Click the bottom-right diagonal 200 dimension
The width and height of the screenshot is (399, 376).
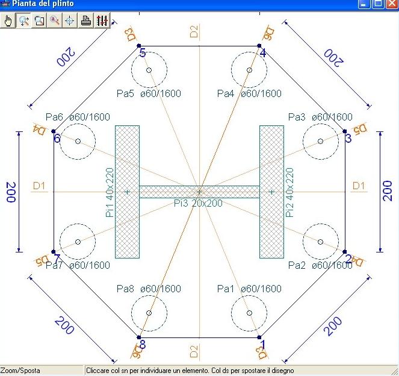[x=333, y=327]
